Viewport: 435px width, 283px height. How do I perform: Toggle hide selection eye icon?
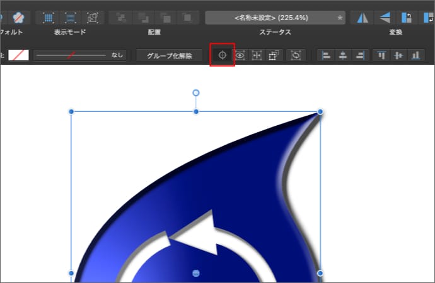click(240, 55)
